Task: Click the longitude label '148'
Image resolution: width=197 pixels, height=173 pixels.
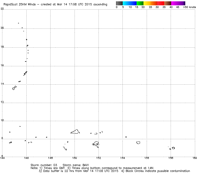Action: point(50,158)
